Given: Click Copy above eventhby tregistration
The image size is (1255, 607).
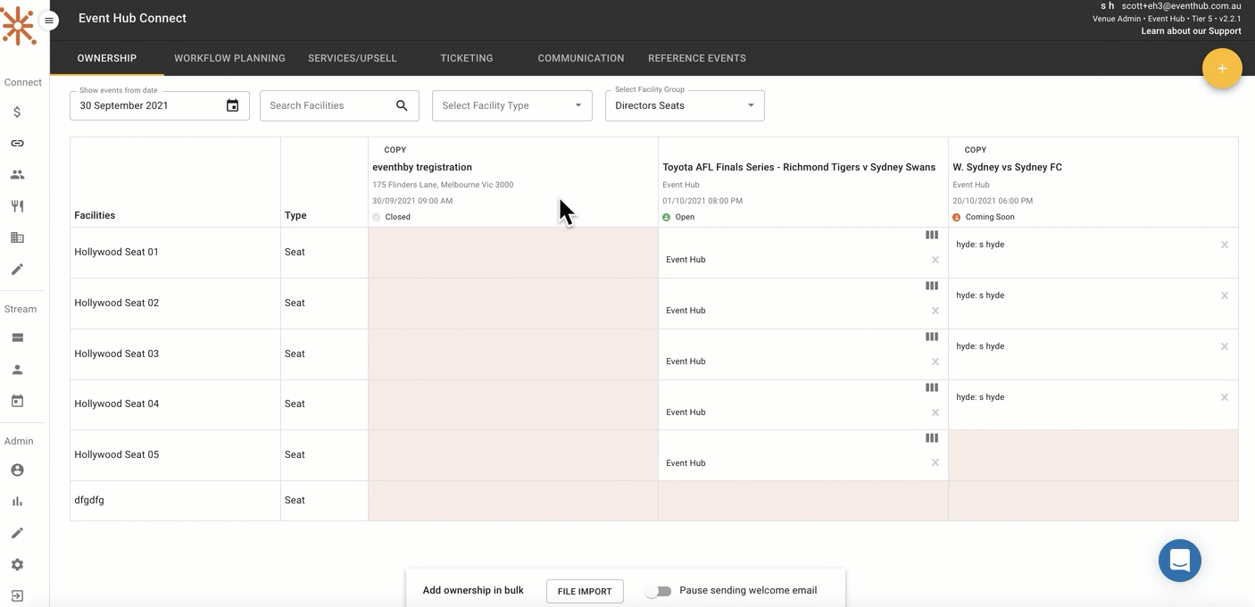Looking at the screenshot, I should click(395, 150).
